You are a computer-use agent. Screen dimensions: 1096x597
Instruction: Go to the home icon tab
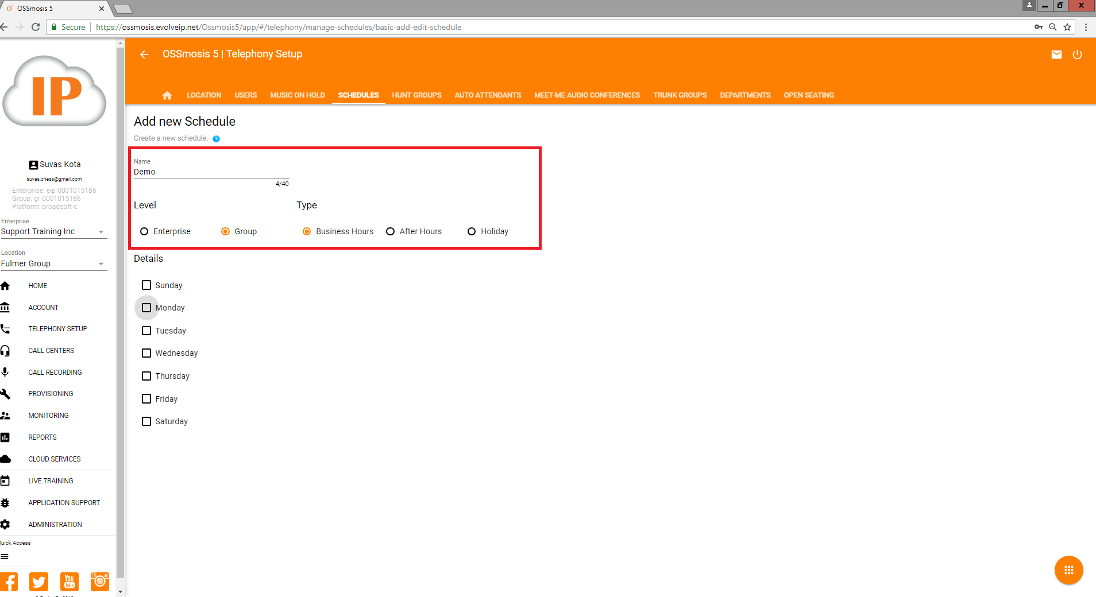167,95
